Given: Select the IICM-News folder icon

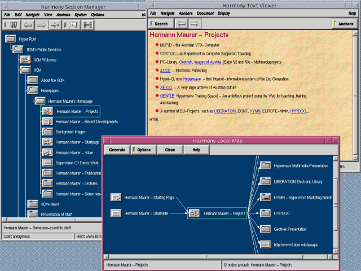Looking at the screenshot, I should (x=33, y=204).
